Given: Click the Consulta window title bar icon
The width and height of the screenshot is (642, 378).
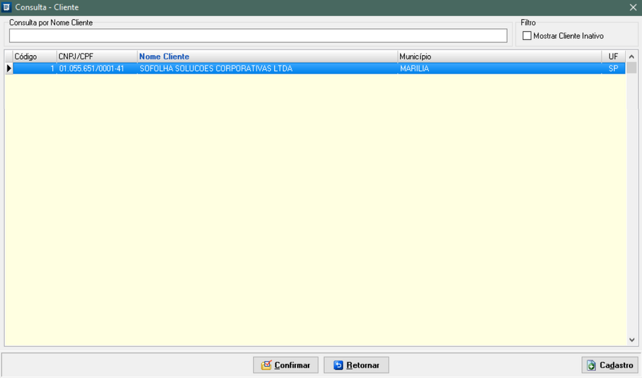Looking at the screenshot, I should click(x=7, y=7).
